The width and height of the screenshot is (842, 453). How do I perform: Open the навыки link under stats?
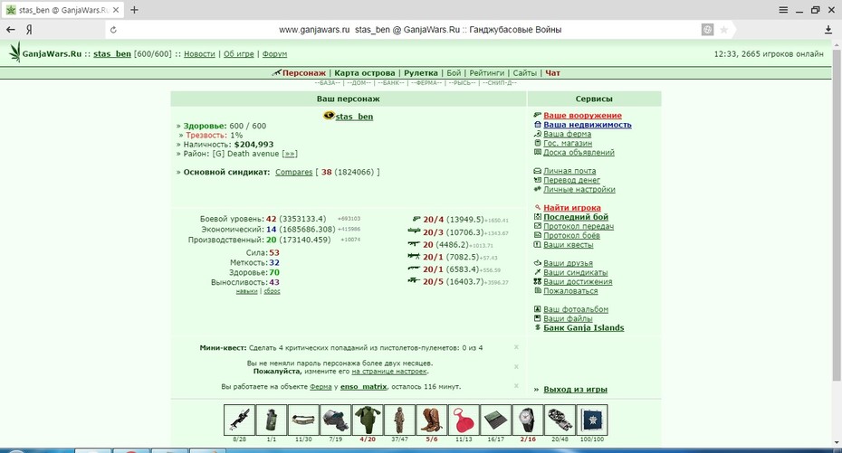(246, 291)
